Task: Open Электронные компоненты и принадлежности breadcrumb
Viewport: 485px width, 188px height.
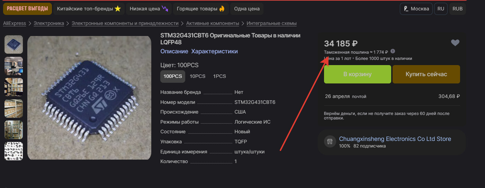Action: (x=125, y=23)
